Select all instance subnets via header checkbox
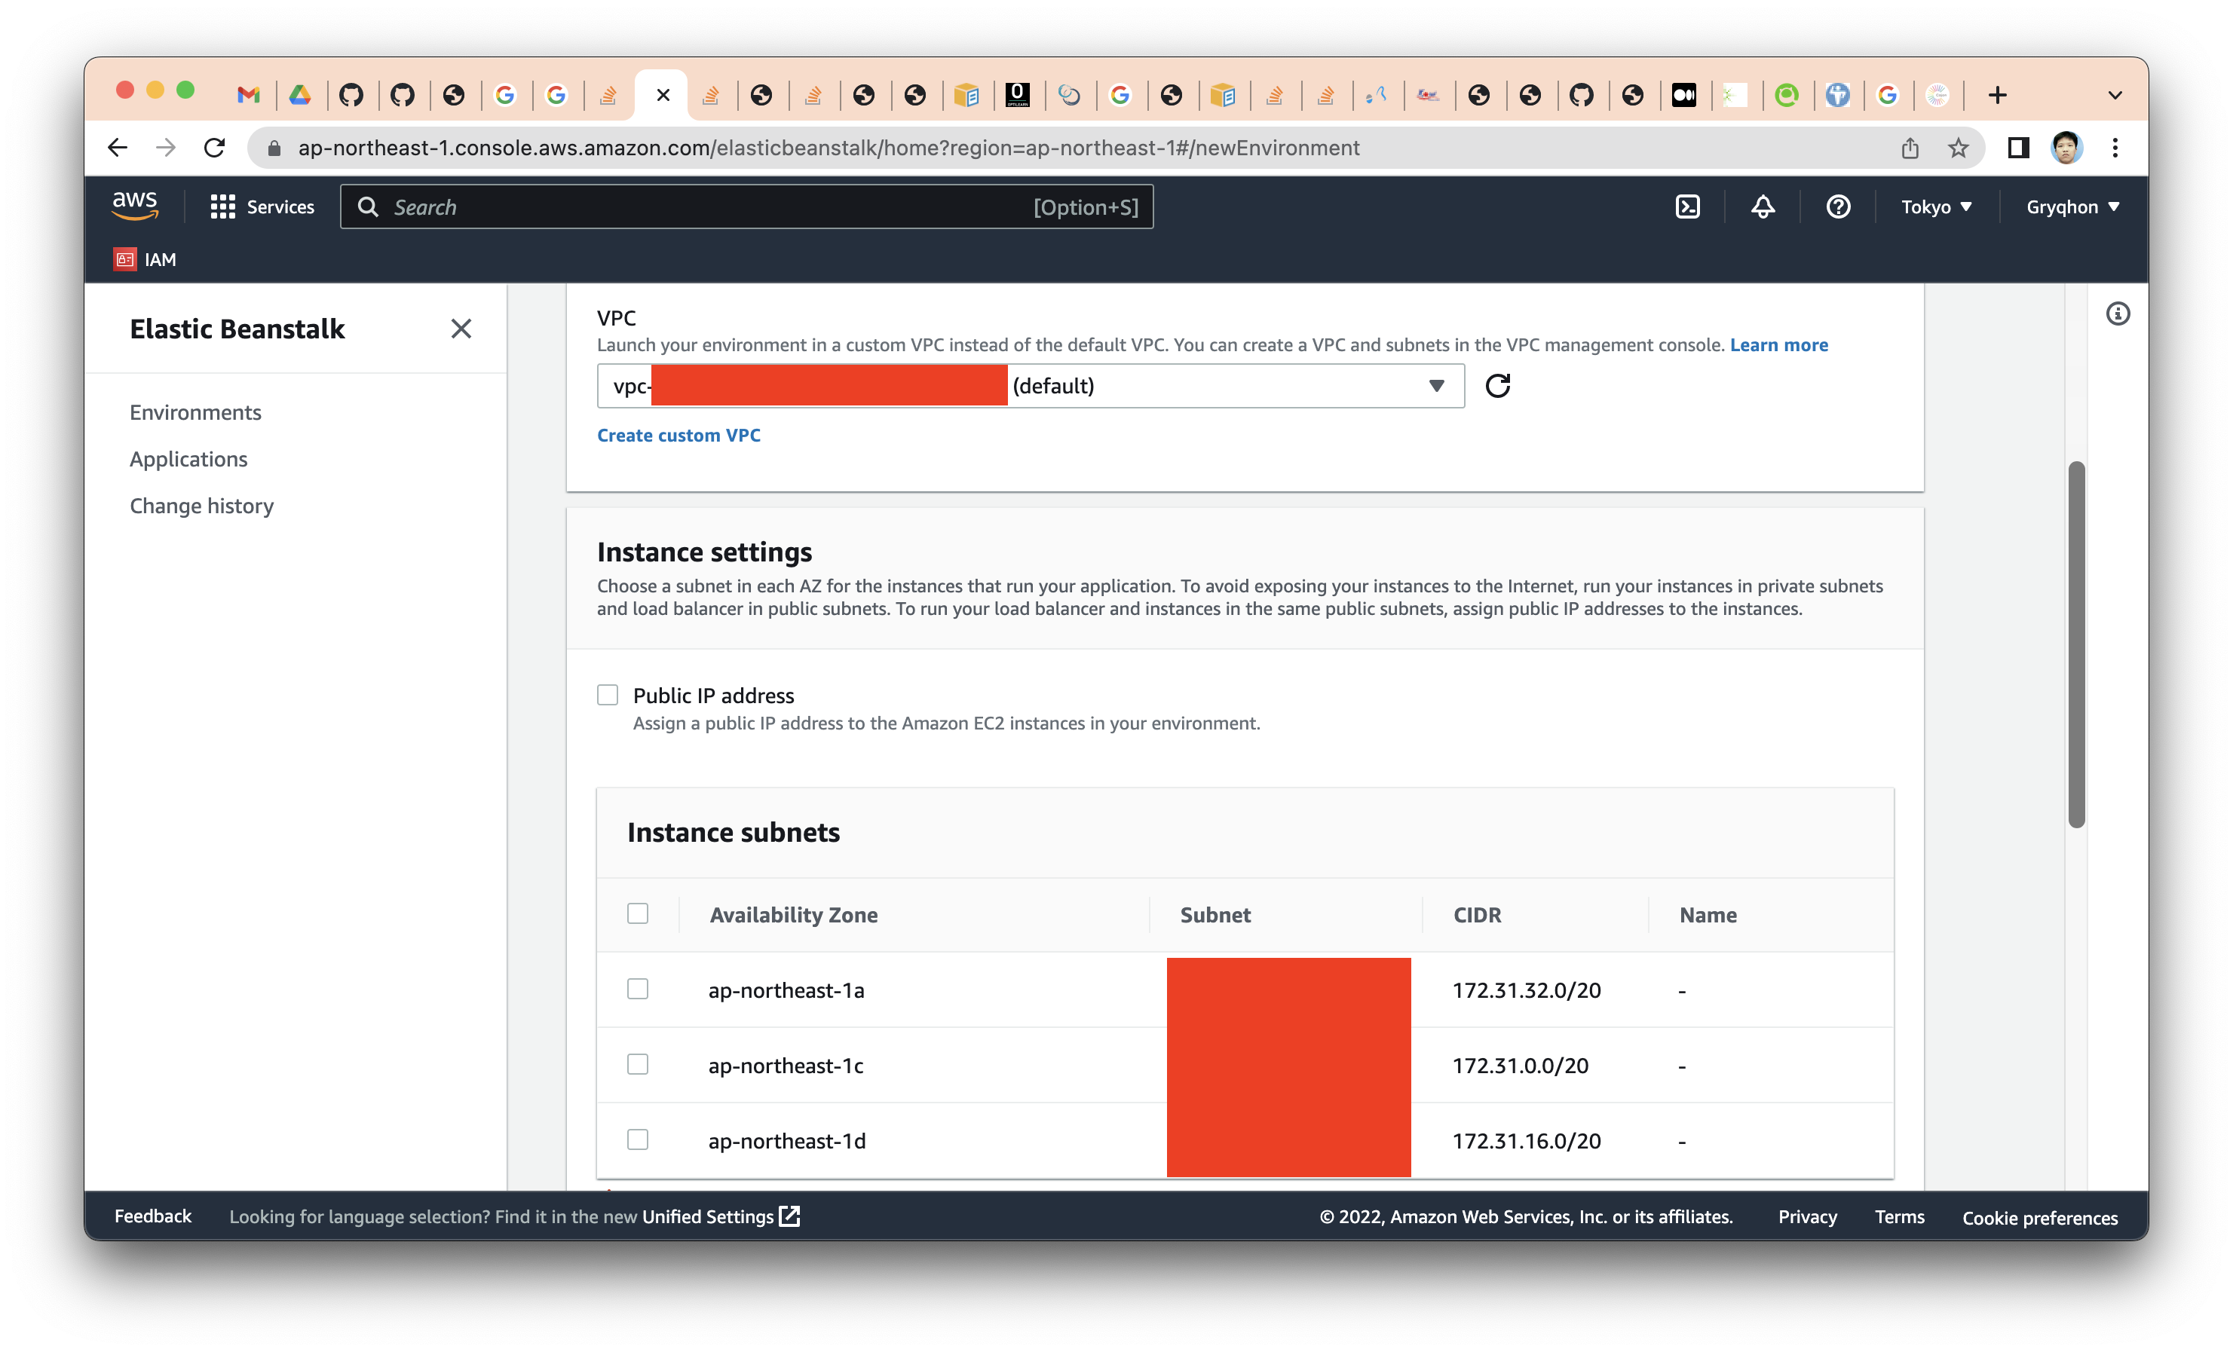The height and width of the screenshot is (1352, 2233). (638, 913)
